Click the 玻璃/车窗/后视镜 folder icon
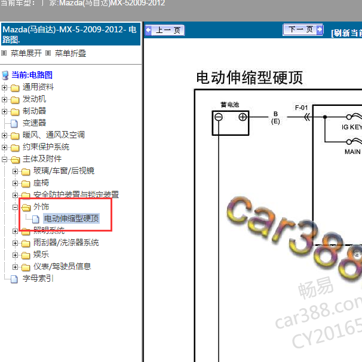This screenshot has height=362, width=362. click(x=26, y=172)
